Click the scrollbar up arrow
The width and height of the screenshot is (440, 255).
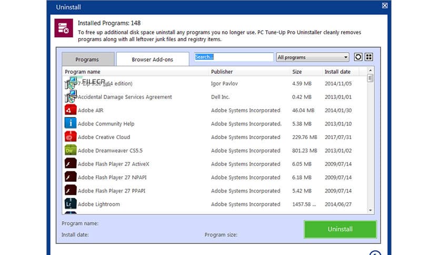[371, 70]
